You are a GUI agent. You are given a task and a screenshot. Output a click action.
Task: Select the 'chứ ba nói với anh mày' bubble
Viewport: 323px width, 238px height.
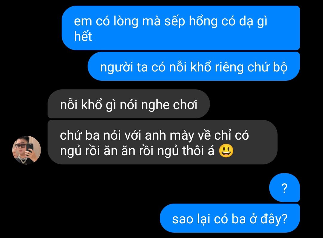162,142
